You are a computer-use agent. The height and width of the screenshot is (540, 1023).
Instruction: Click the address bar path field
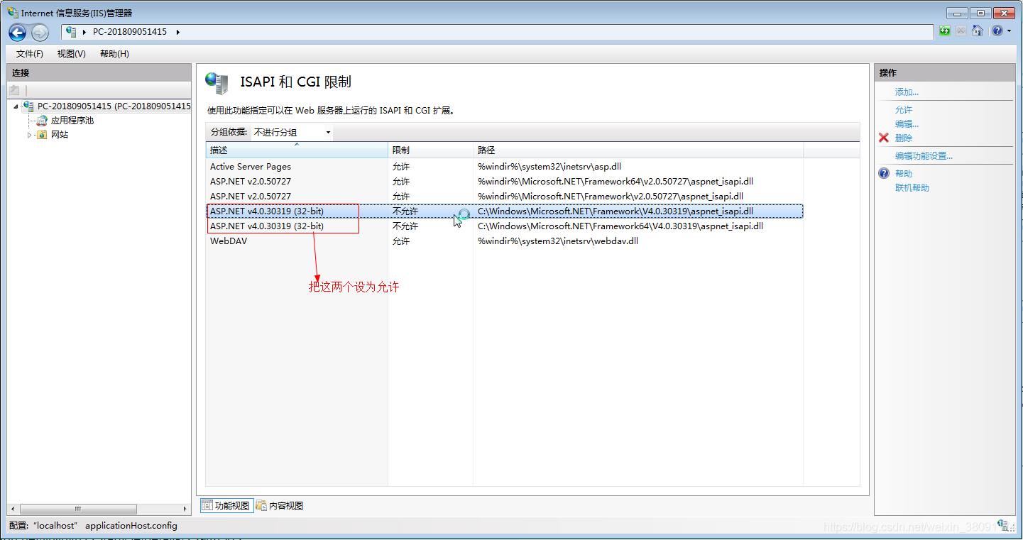pos(498,32)
